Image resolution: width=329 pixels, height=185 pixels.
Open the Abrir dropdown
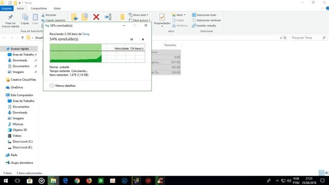click(178, 15)
